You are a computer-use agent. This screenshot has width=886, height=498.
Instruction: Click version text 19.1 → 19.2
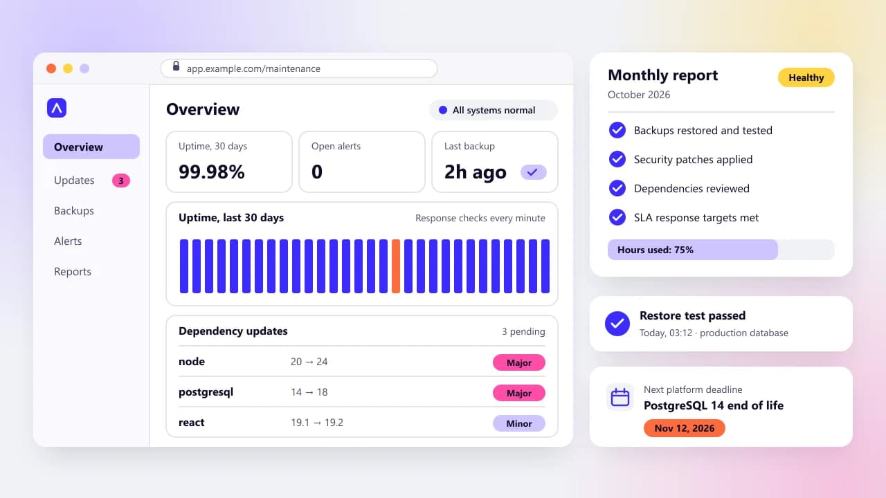[317, 423]
